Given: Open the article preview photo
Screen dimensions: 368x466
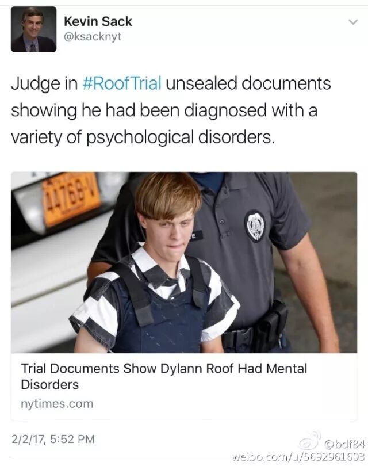Looking at the screenshot, I should click(x=184, y=262).
